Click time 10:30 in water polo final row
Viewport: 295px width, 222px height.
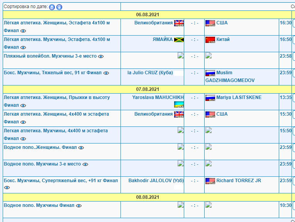(x=285, y=205)
